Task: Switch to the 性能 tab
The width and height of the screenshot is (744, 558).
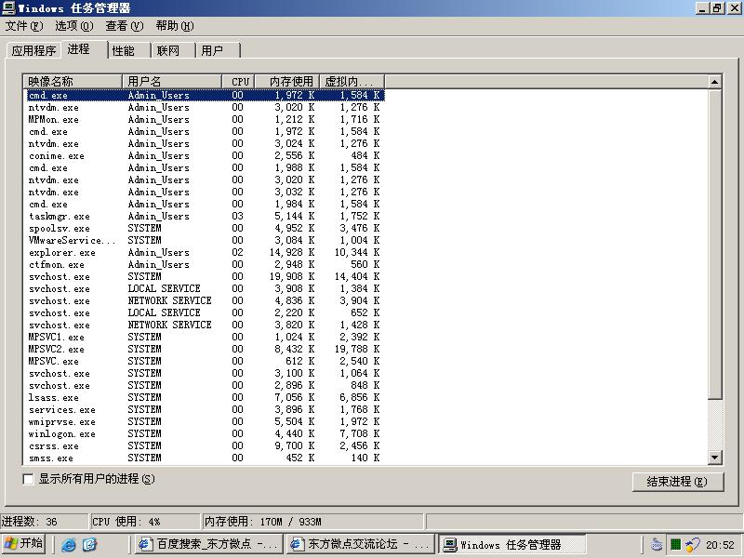Action: click(124, 50)
